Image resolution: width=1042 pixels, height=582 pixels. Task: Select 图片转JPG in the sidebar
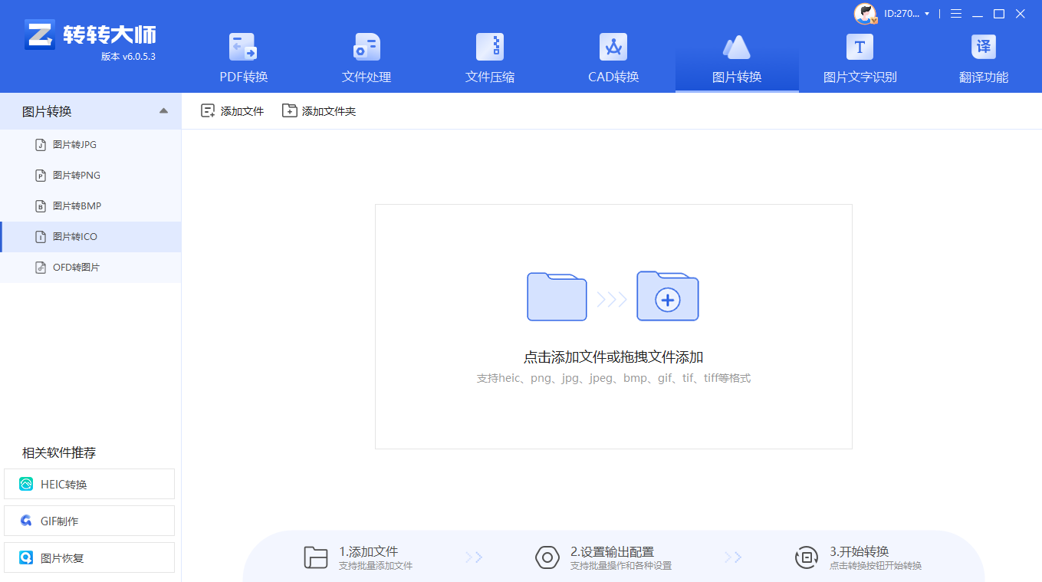(x=74, y=145)
